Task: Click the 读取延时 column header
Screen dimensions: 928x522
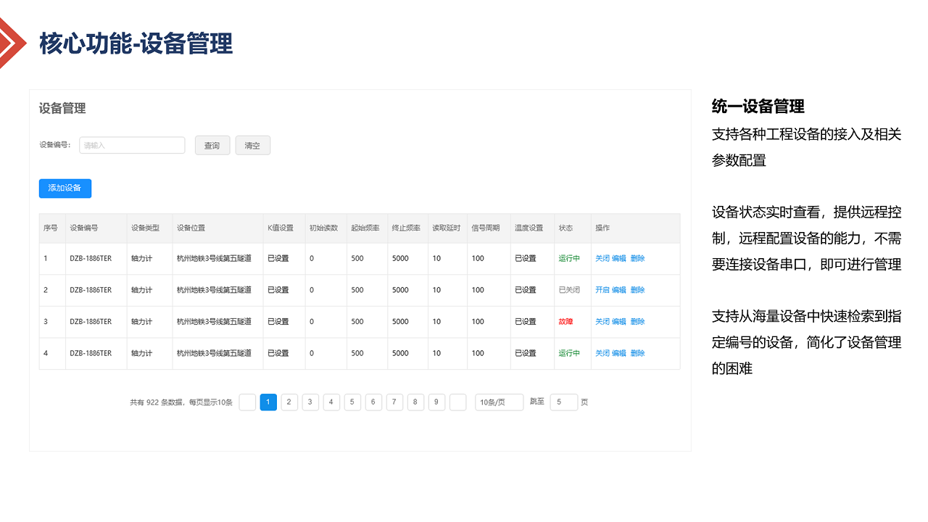Action: (x=447, y=228)
